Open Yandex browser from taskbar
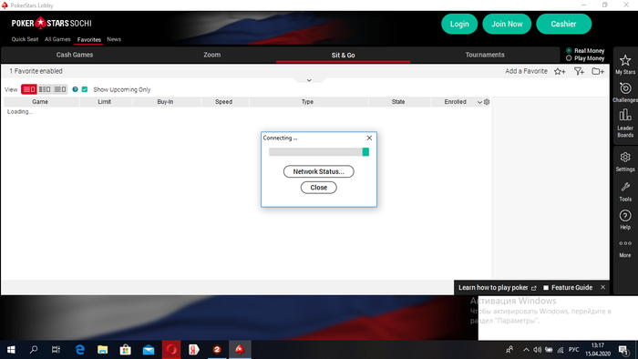The image size is (638, 359). (x=194, y=349)
